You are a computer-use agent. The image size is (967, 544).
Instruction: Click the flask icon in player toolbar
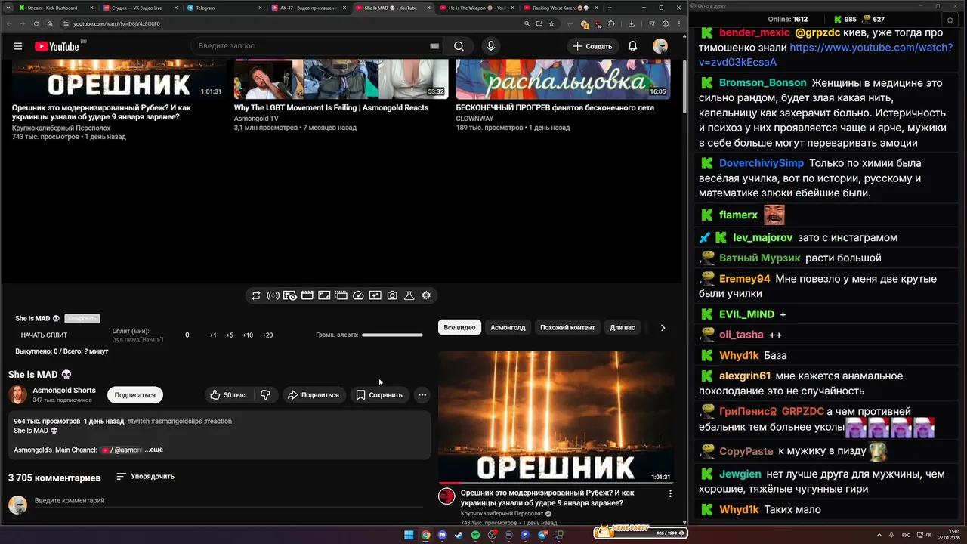coord(409,295)
